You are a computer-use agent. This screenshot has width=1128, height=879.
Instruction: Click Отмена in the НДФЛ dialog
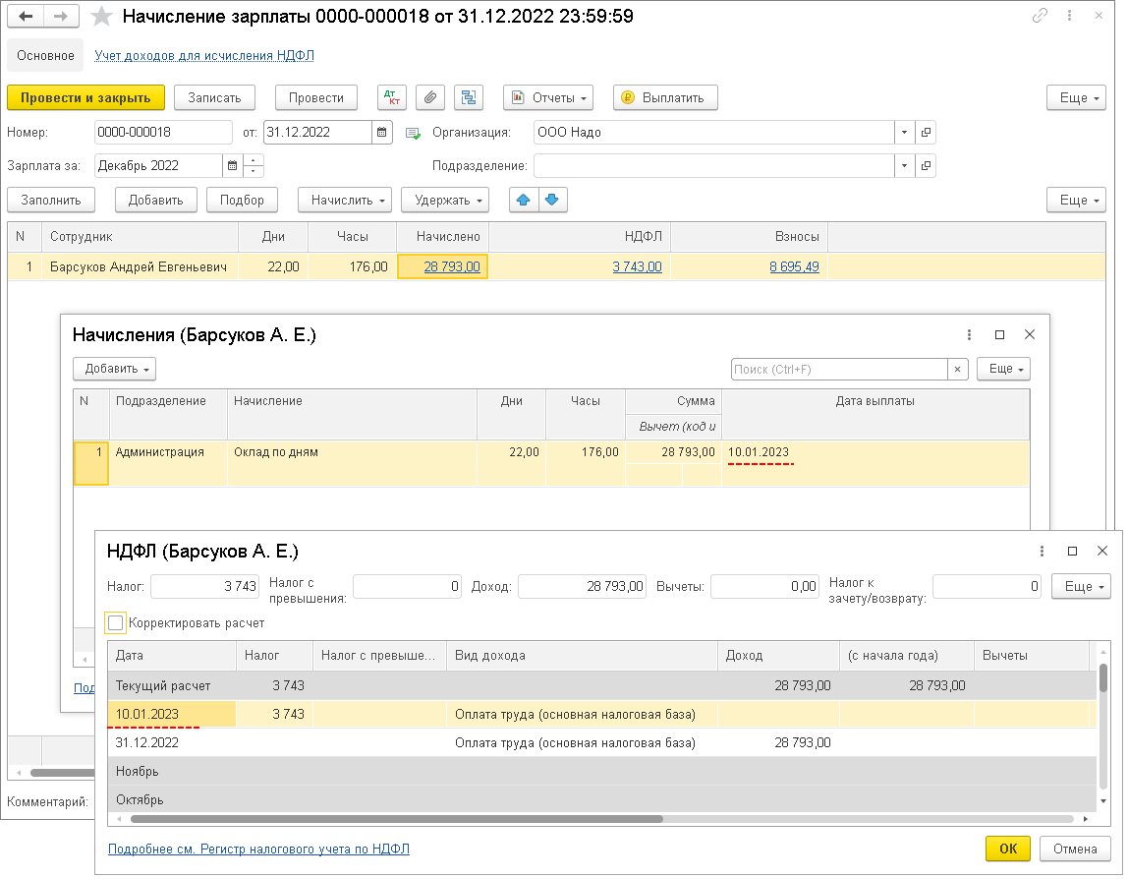tap(1075, 849)
